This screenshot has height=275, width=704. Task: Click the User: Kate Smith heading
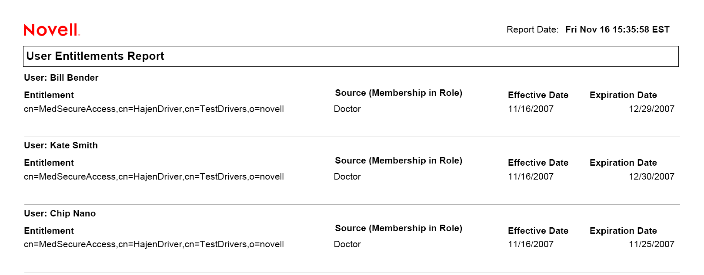click(61, 145)
